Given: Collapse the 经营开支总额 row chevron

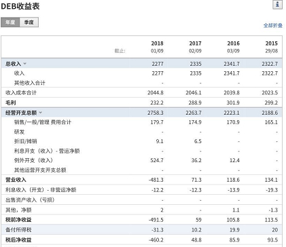Looking at the screenshot, I should pyautogui.click(x=41, y=113).
